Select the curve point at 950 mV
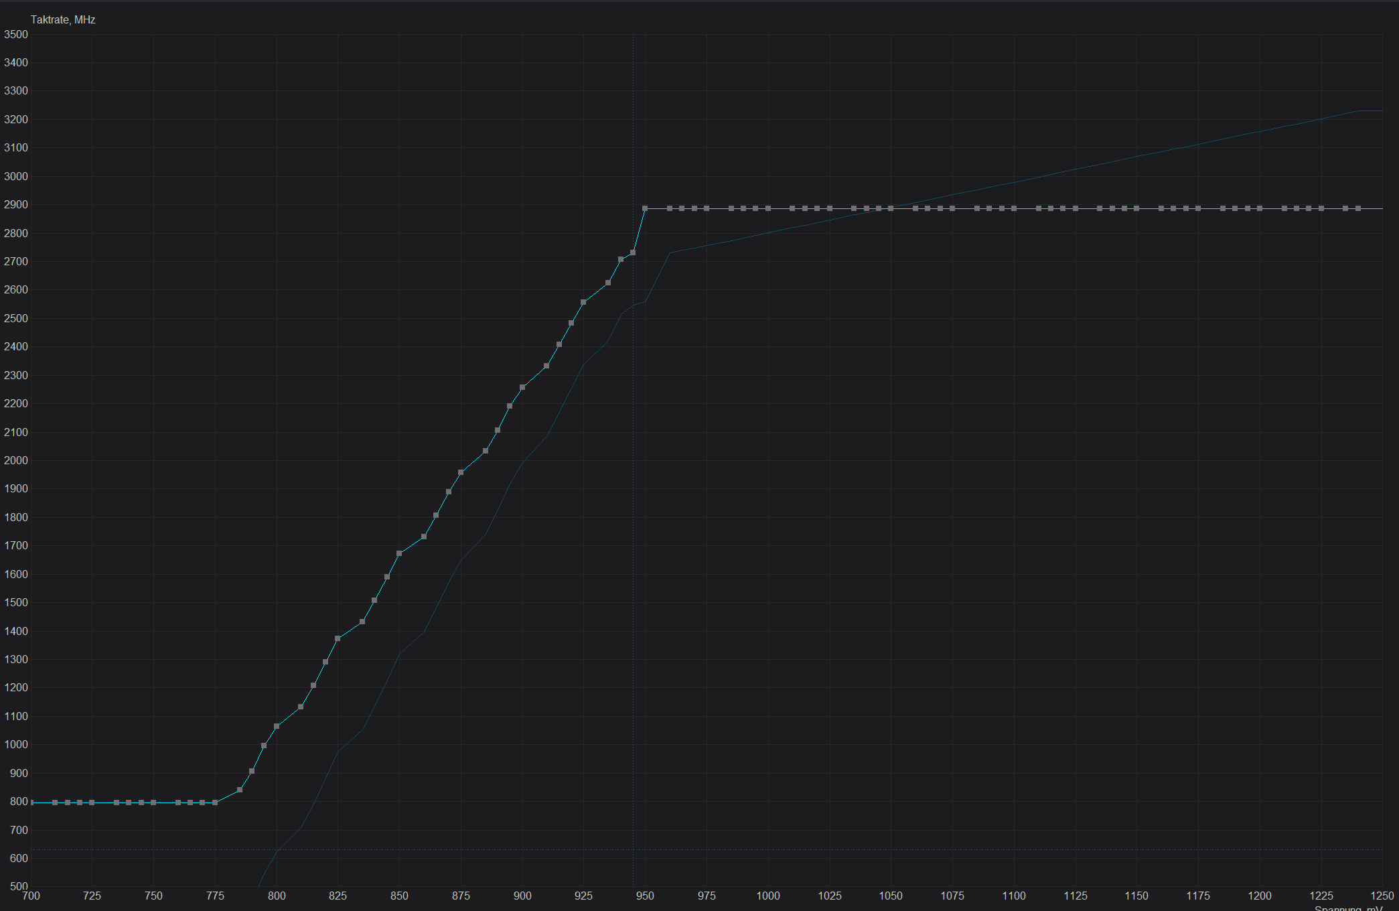 [x=645, y=208]
